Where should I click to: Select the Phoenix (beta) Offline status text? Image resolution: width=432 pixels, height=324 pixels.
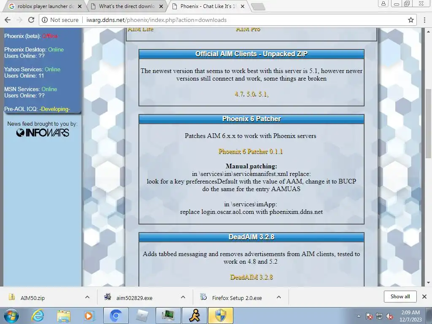coord(50,36)
